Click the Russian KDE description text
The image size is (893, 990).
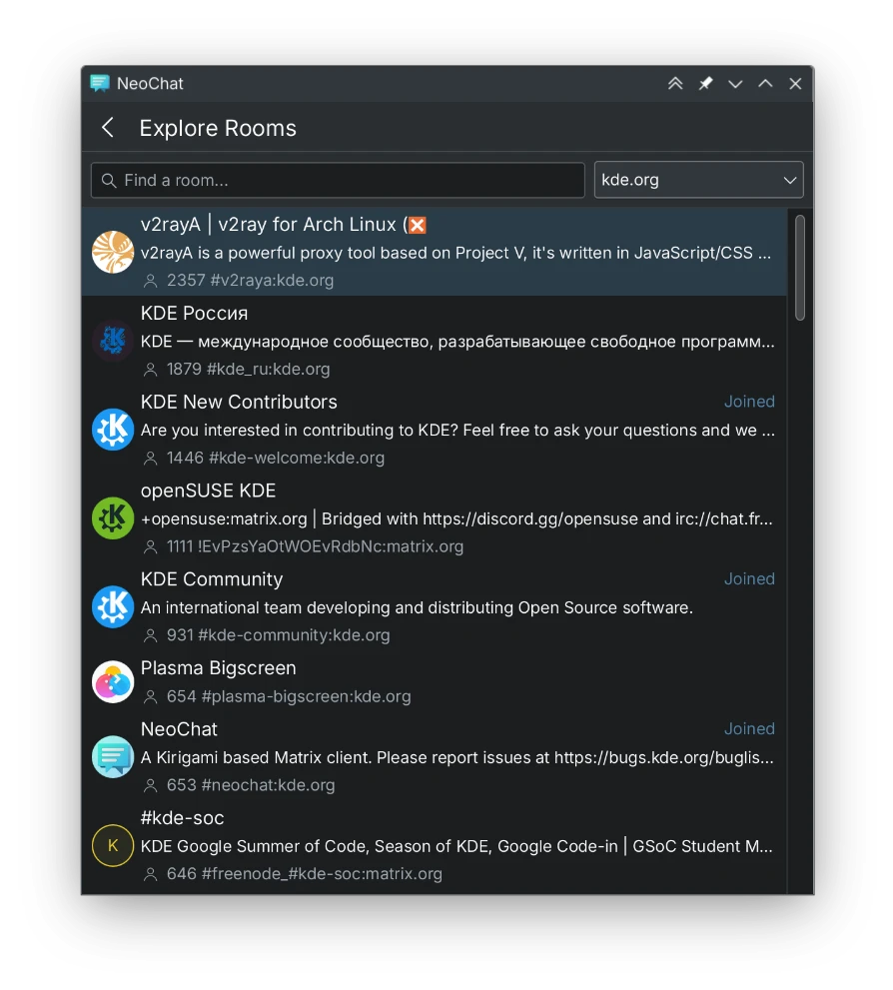[x=457, y=342]
